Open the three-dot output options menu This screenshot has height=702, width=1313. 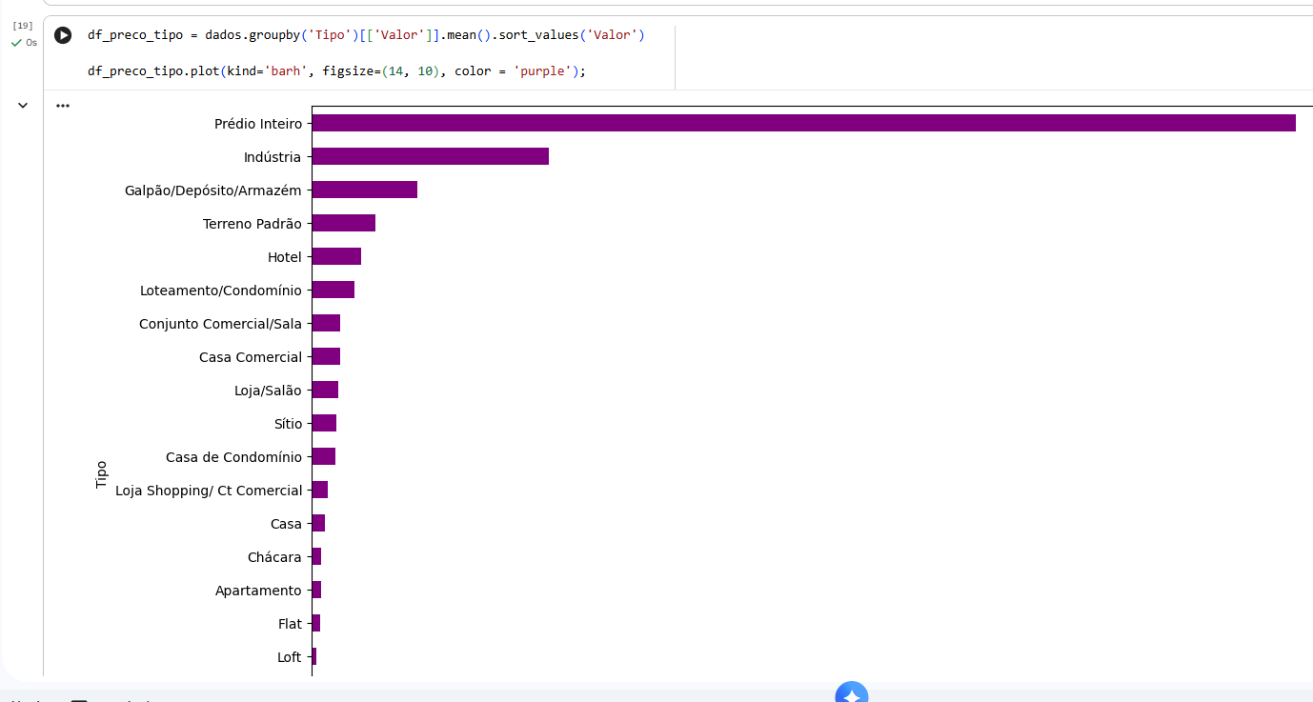(x=63, y=106)
